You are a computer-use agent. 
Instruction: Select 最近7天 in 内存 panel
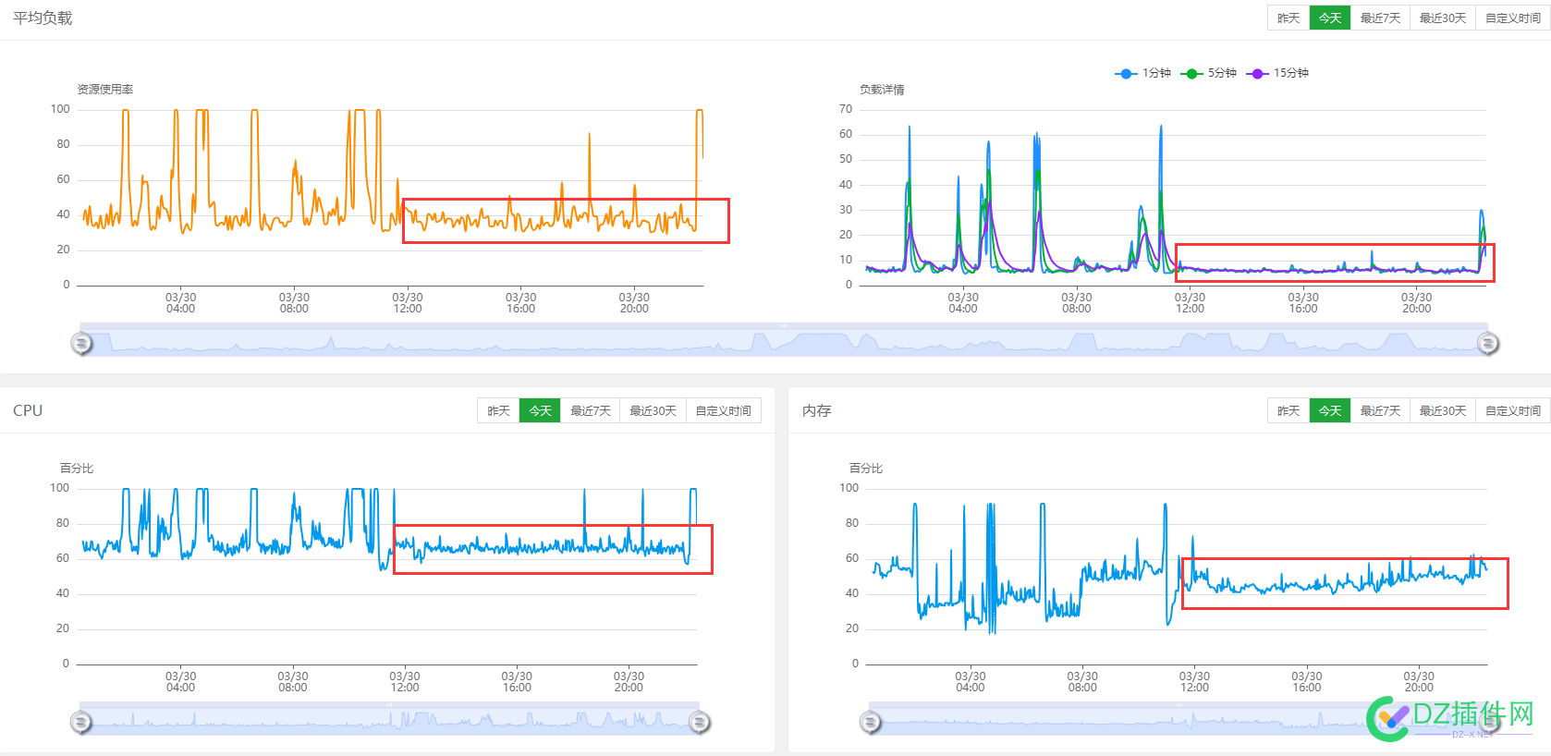1380,411
